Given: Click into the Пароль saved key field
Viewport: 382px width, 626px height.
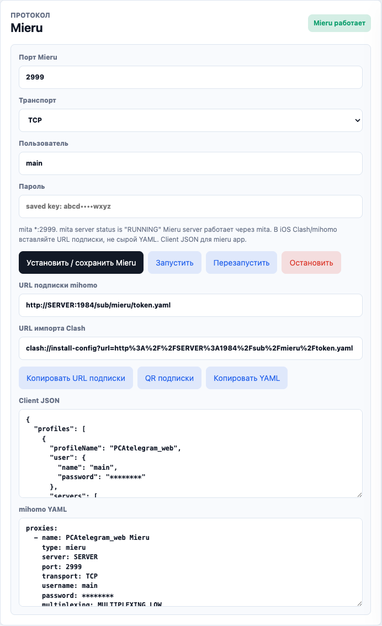Looking at the screenshot, I should [190, 206].
